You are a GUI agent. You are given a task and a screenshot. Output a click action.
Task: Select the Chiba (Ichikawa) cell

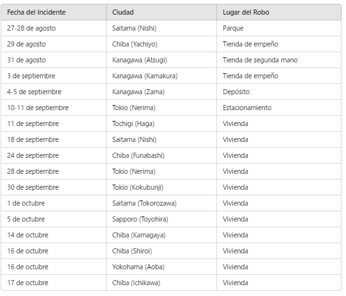[162, 283]
